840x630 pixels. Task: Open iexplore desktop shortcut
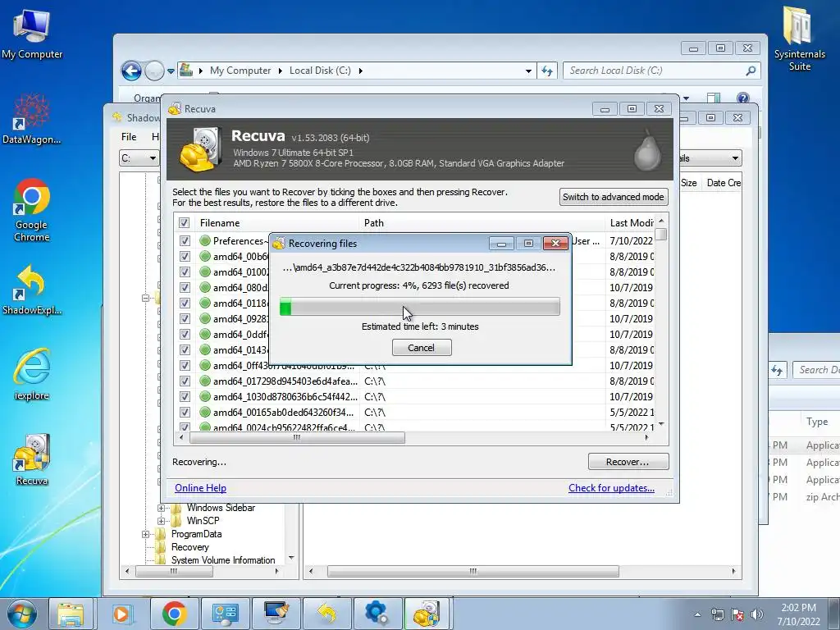32,374
